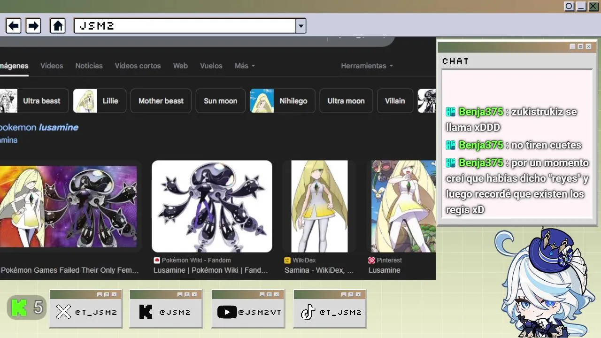Select the Mother beast filter chip
This screenshot has width=601, height=338.
point(161,101)
